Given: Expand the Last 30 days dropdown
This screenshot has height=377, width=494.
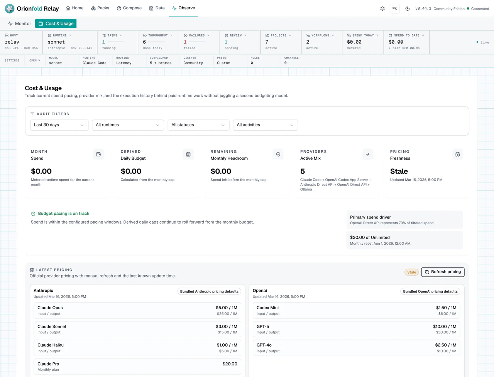Looking at the screenshot, I should tap(59, 125).
